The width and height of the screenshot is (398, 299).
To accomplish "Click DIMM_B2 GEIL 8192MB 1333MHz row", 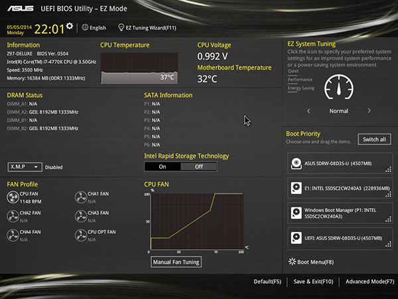I will [42, 128].
